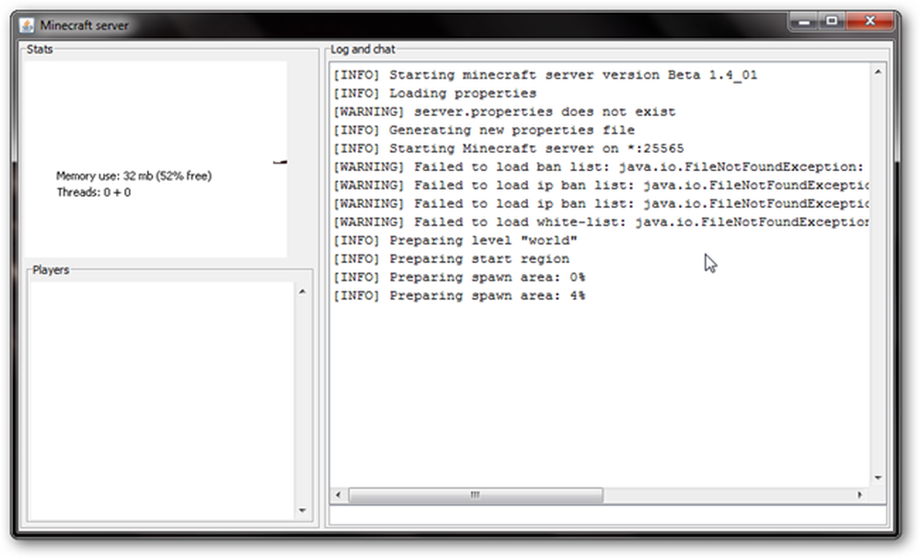This screenshot has width=920, height=558.
Task: Click the 'Generating new properties file' line
Action: (484, 130)
